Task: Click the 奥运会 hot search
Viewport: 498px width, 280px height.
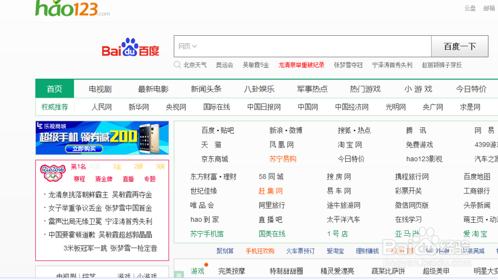Action: click(x=225, y=65)
